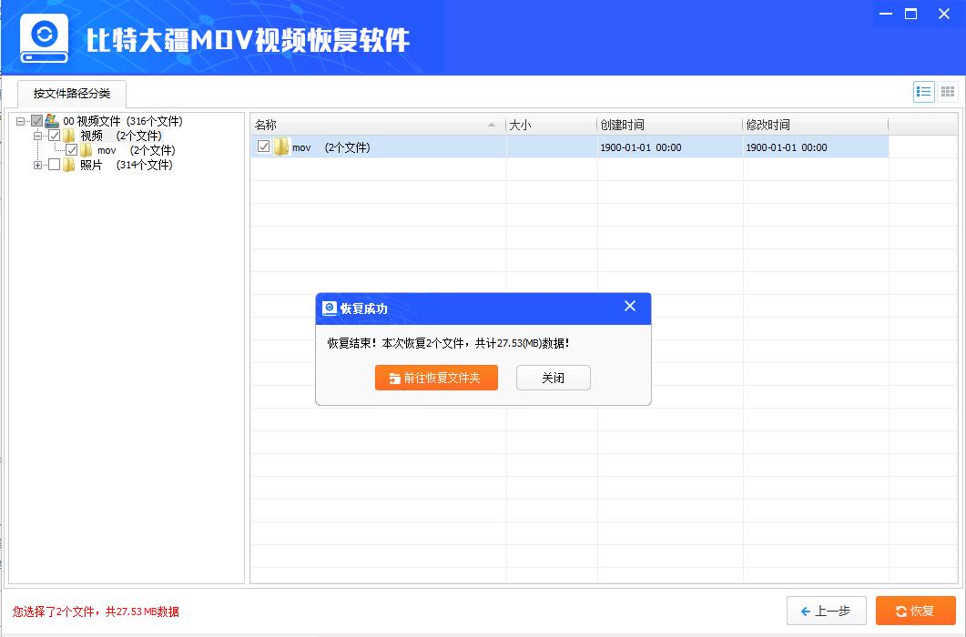This screenshot has height=637, width=966.
Task: Sort by the 名称 column header
Action: click(x=378, y=125)
